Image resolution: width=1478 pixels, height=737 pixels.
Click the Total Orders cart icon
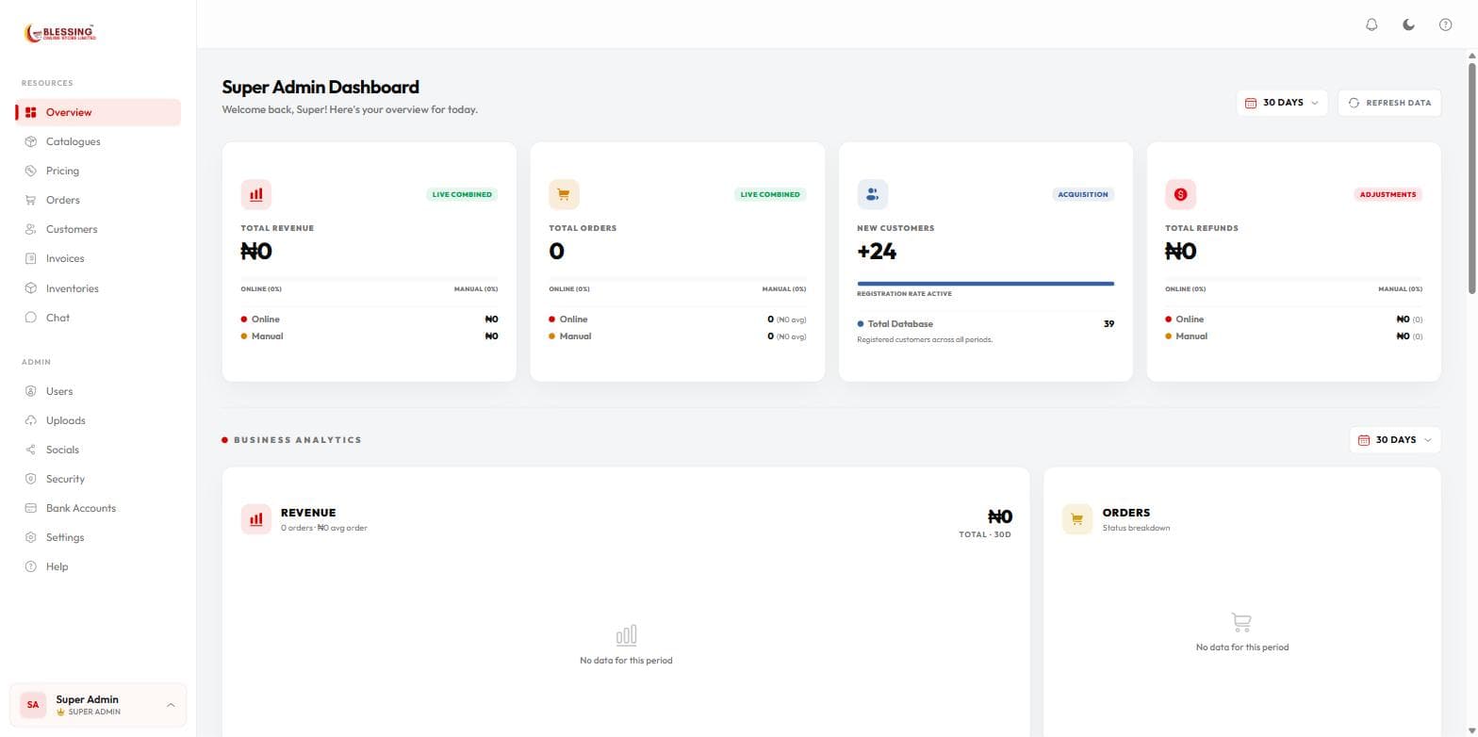564,194
